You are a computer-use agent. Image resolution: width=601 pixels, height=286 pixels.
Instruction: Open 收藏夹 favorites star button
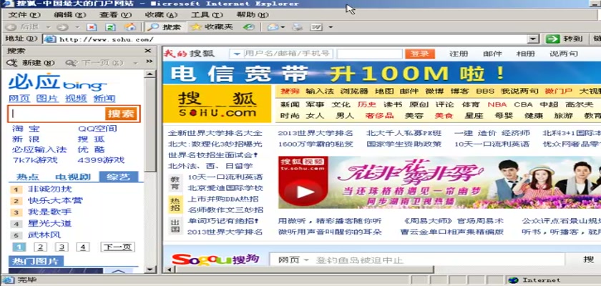pyautogui.click(x=212, y=27)
